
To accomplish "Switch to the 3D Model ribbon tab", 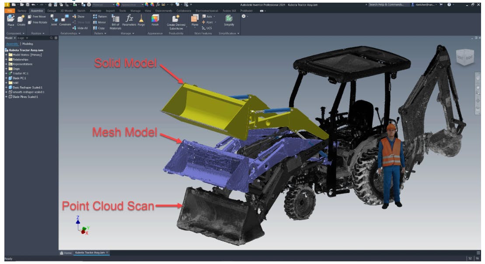I will pos(66,11).
